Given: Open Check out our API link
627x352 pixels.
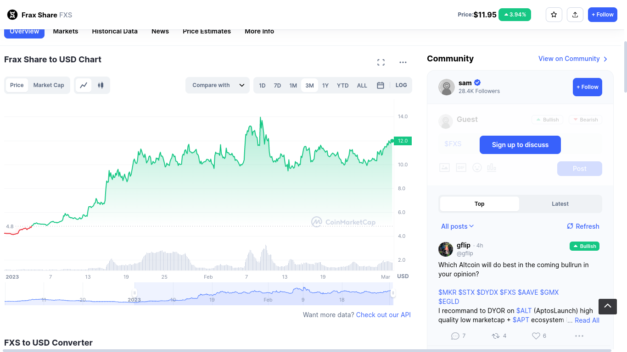Looking at the screenshot, I should 383,315.
